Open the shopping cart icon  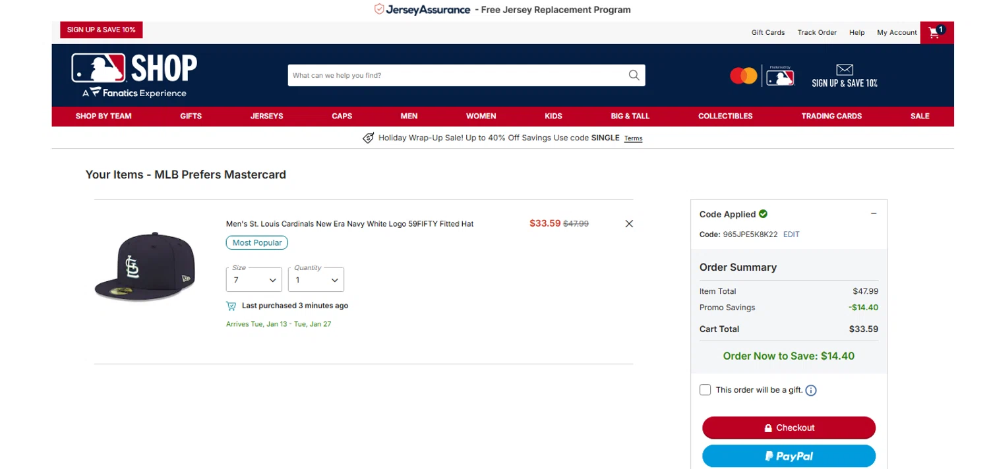coord(937,32)
